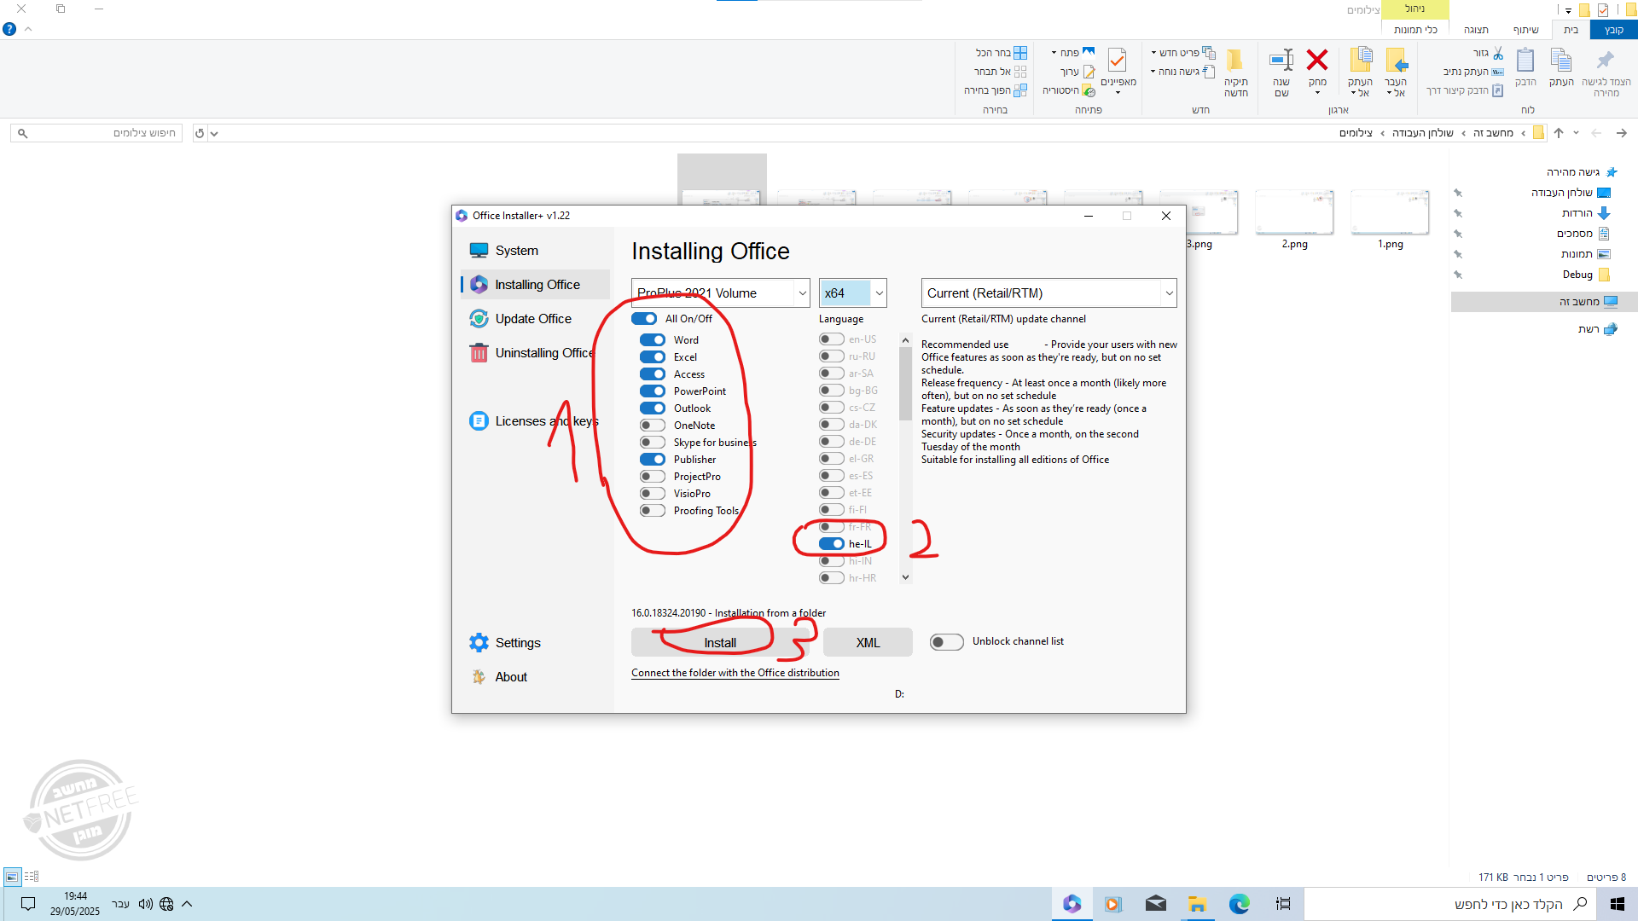This screenshot has width=1638, height=921.
Task: Open About in Office Installer
Action: (x=499, y=677)
